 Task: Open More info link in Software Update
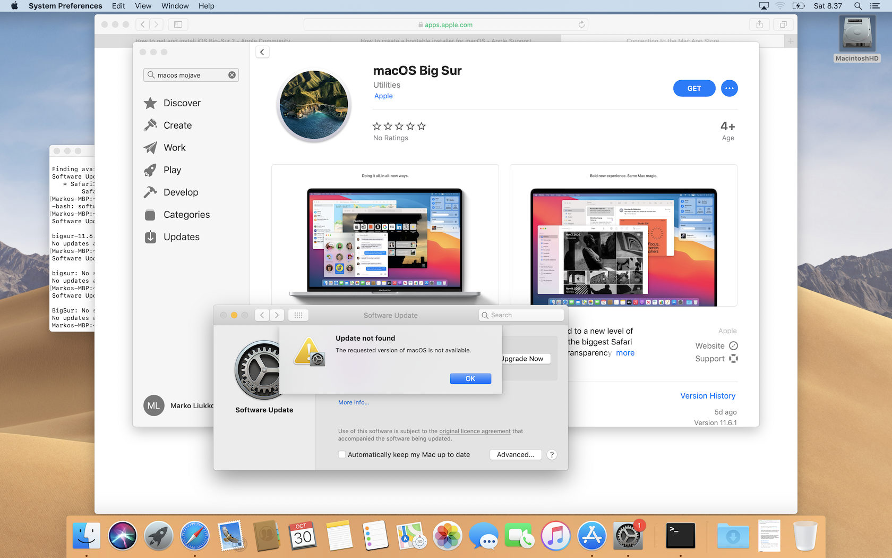(354, 402)
